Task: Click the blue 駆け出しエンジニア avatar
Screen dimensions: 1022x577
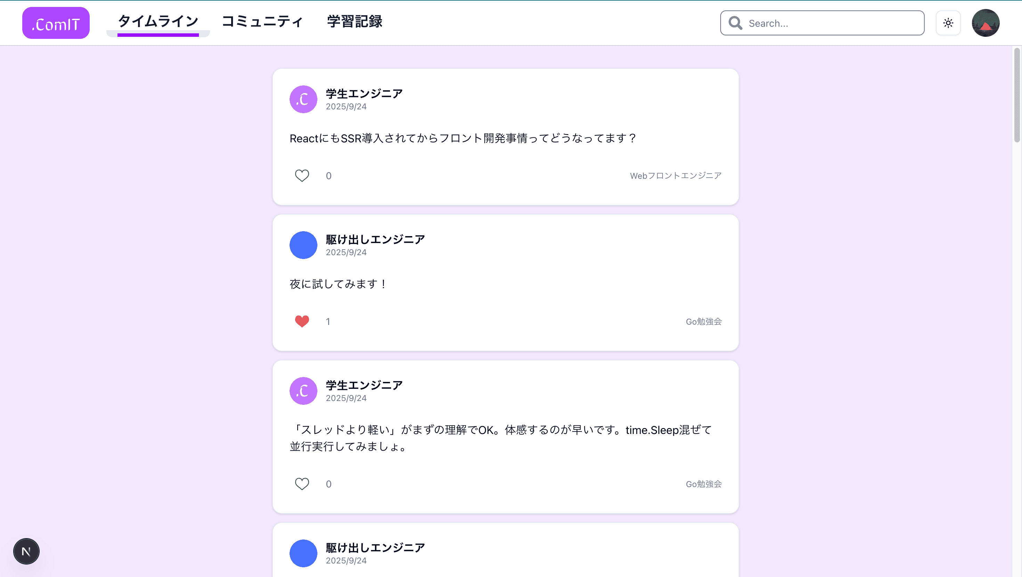Action: tap(303, 245)
